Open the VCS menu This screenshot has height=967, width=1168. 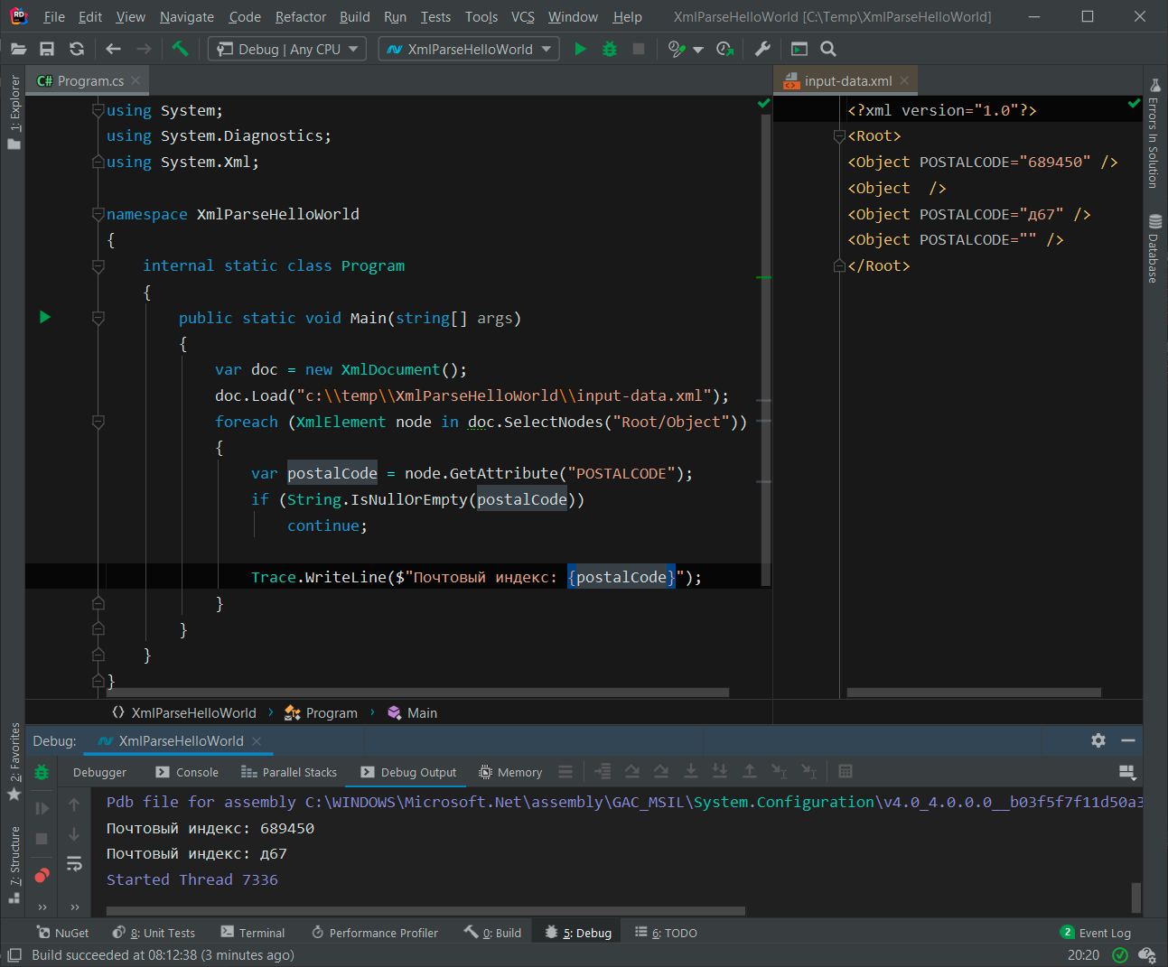[x=522, y=17]
